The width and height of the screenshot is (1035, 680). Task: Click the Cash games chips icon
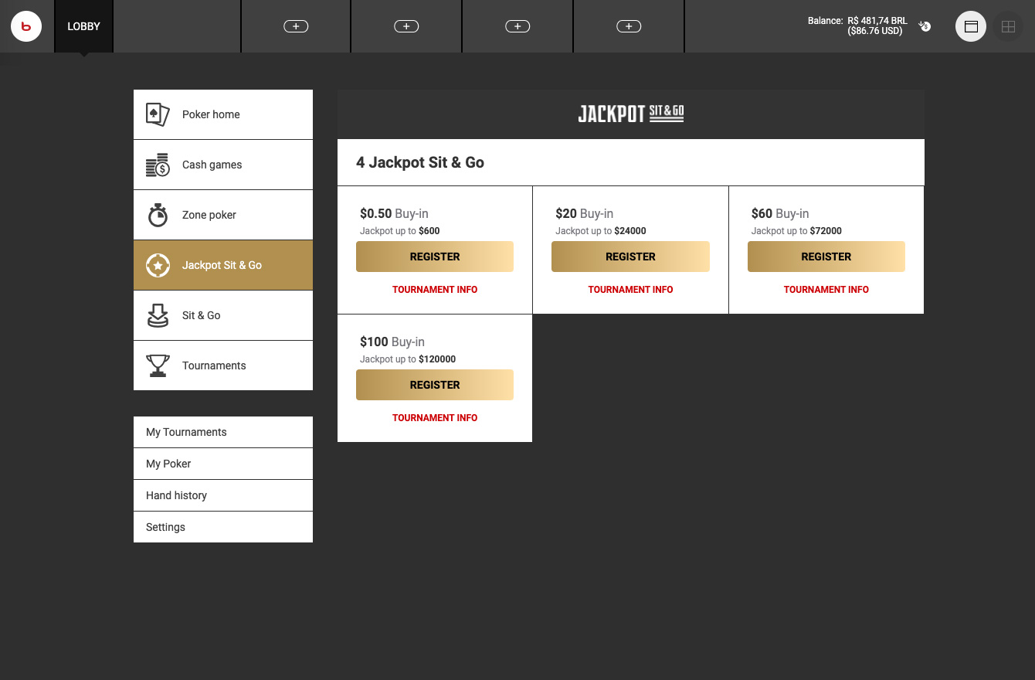pos(158,165)
